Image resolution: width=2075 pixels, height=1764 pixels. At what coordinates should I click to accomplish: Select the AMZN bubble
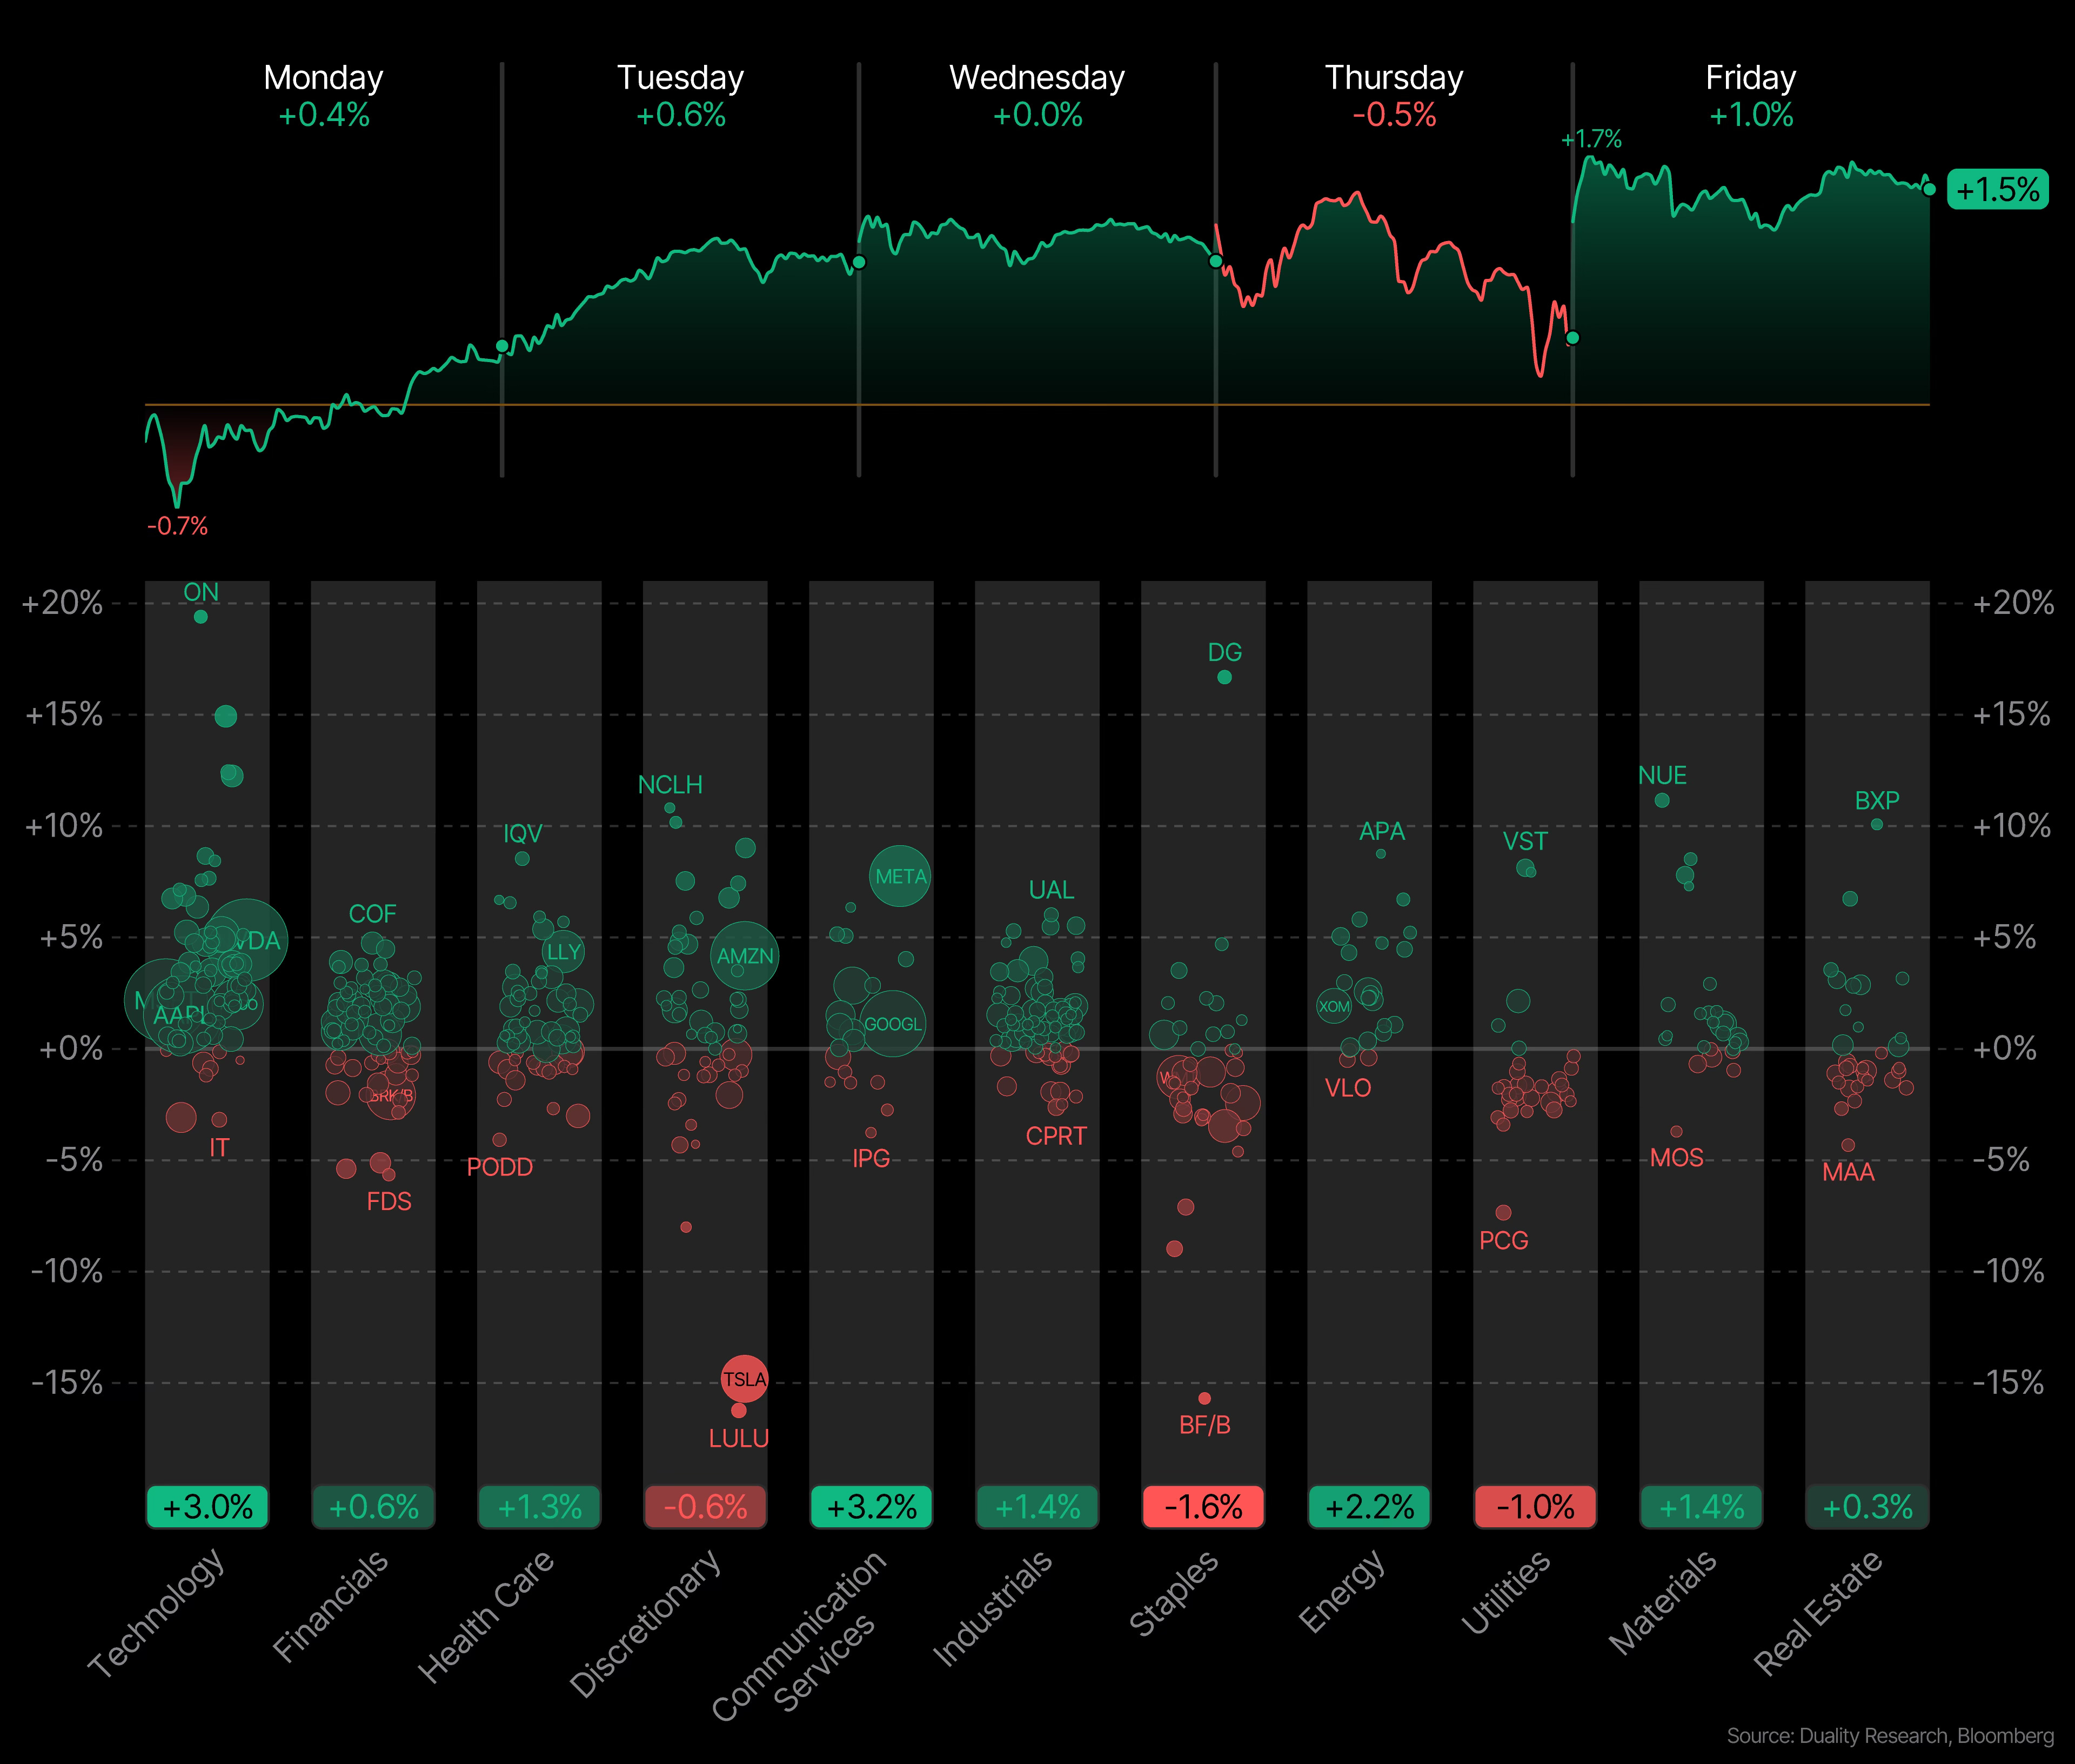coord(744,956)
